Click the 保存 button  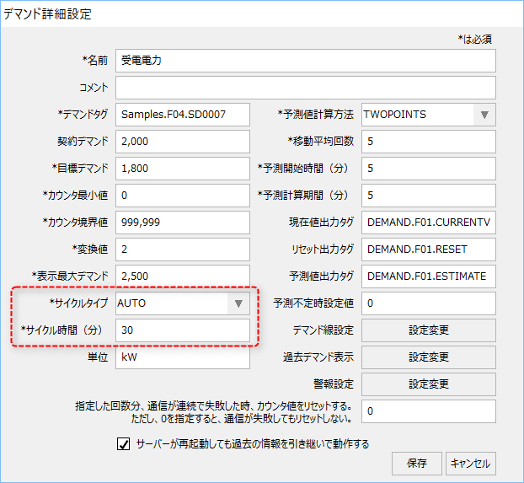pyautogui.click(x=416, y=463)
